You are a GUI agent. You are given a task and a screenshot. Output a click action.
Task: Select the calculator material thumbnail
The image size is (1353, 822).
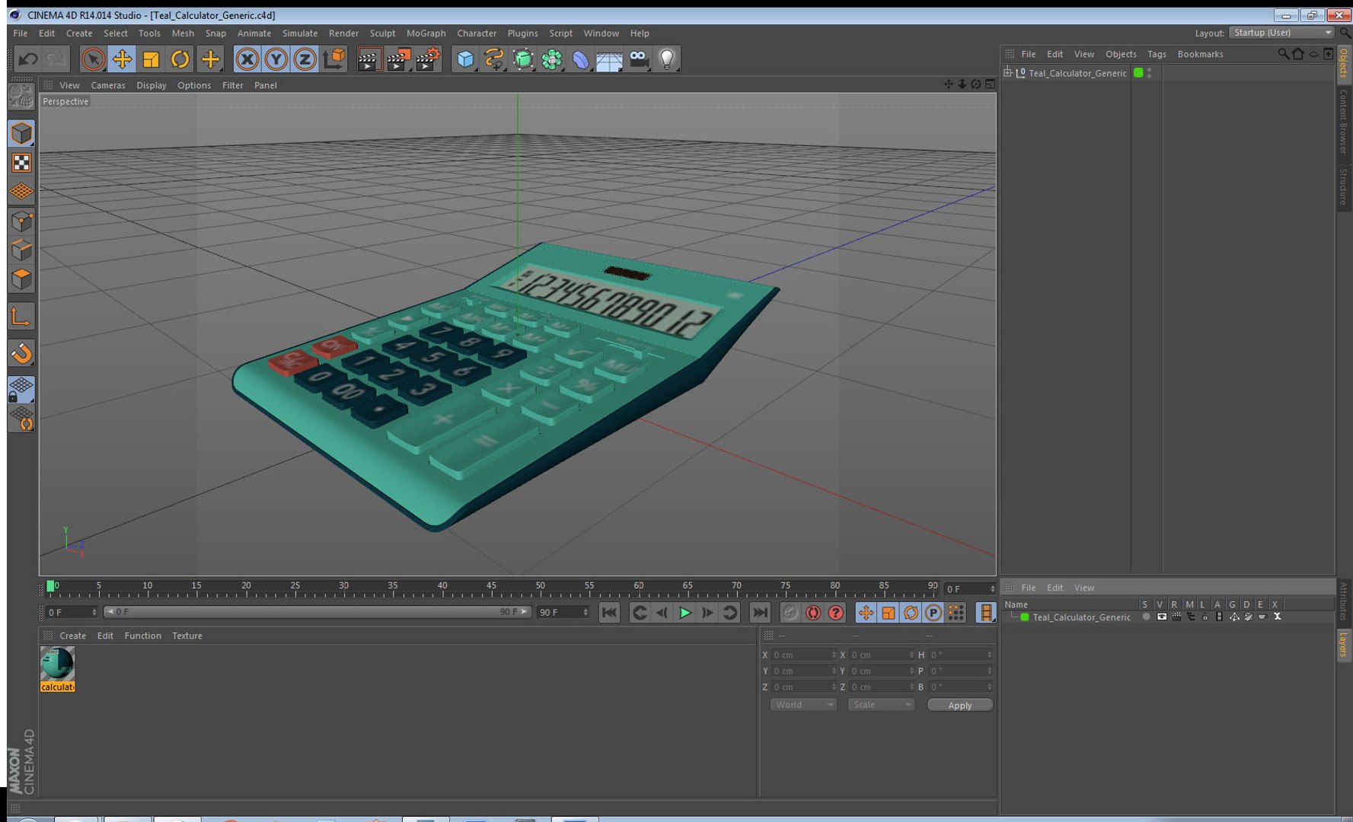pos(57,664)
